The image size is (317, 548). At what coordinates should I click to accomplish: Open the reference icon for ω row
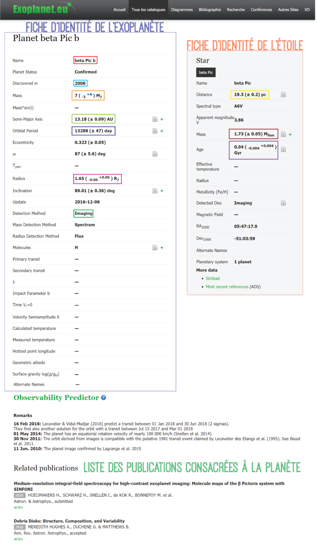[155, 154]
